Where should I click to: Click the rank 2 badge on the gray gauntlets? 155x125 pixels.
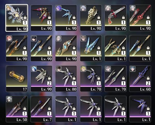pyautogui.click(x=49, y=83)
